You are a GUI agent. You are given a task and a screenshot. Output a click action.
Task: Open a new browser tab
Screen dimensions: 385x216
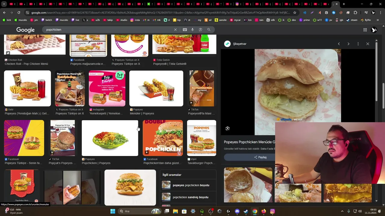(x=344, y=4)
